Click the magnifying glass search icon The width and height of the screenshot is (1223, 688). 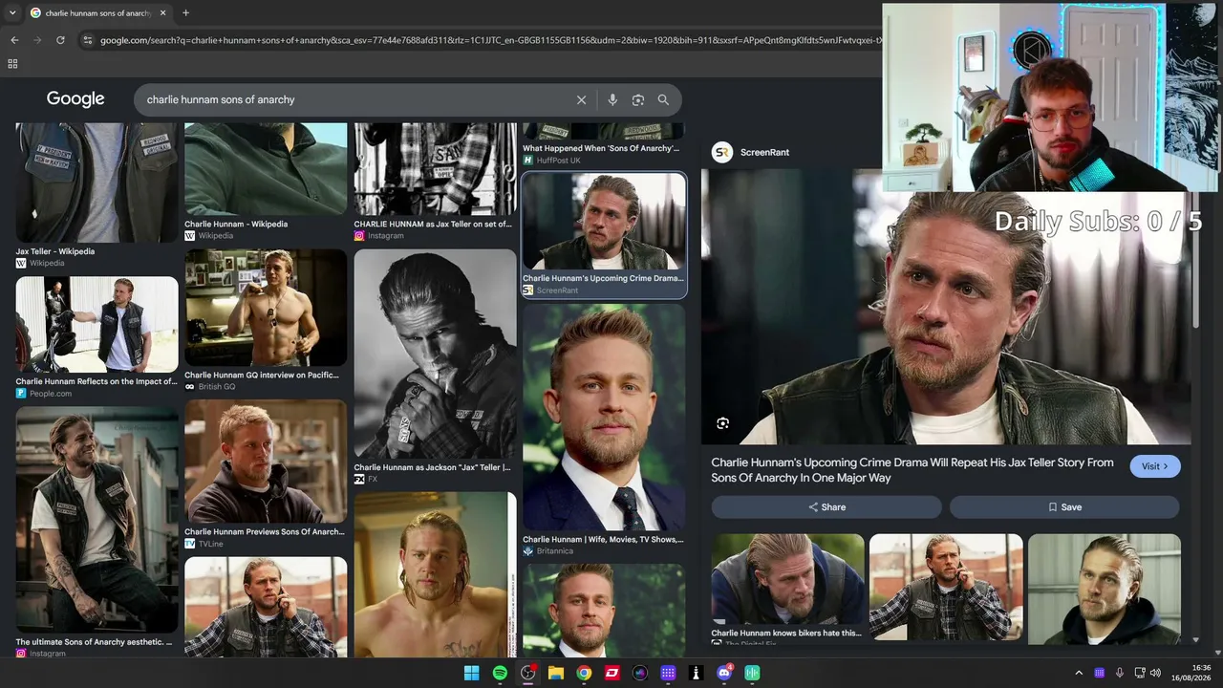[663, 99]
